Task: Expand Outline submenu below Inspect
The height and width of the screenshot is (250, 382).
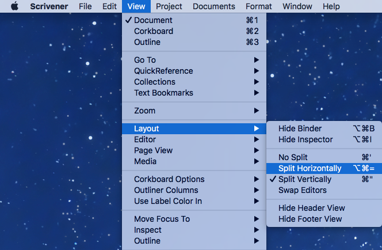Action: [194, 241]
